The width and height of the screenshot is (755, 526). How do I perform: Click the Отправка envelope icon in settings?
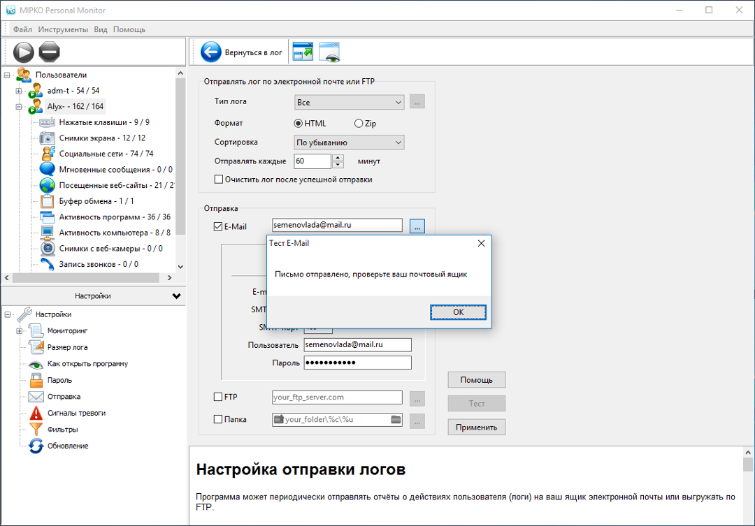click(36, 397)
